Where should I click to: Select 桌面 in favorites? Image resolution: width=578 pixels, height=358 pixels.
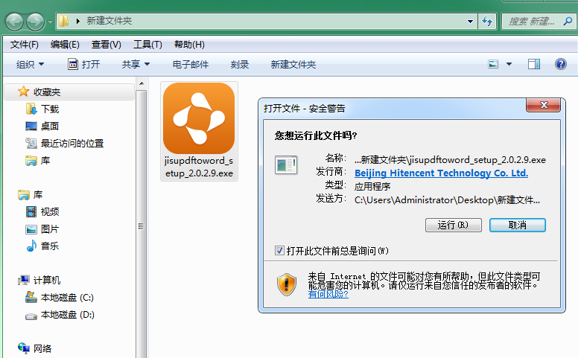coord(50,127)
